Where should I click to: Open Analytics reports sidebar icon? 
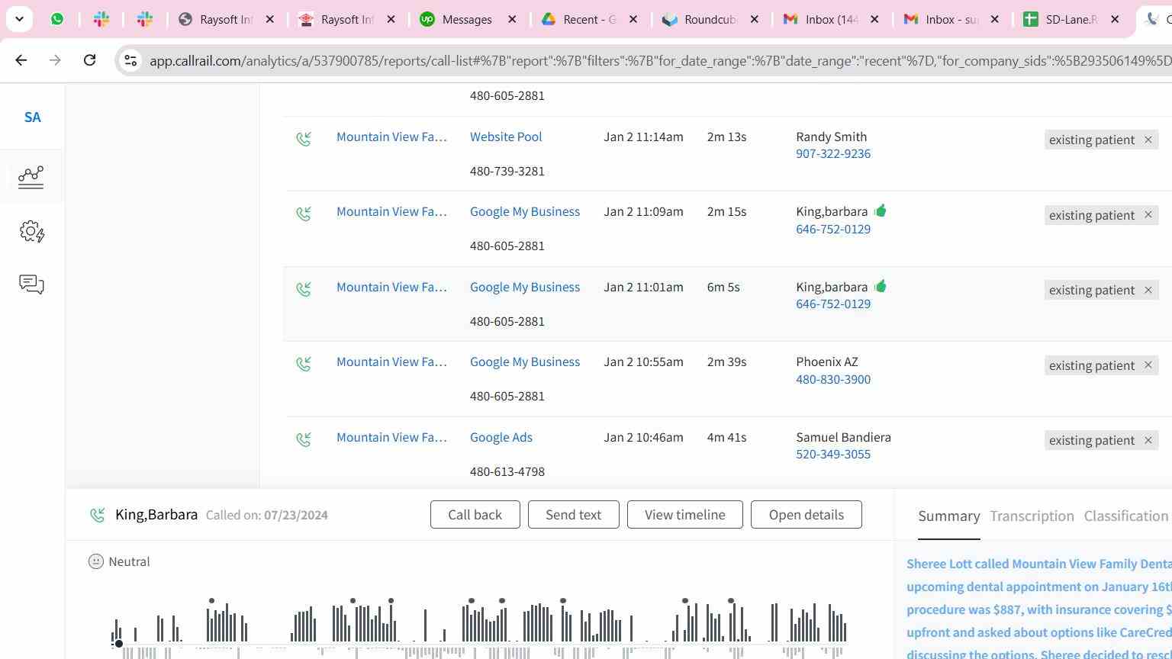(x=31, y=177)
